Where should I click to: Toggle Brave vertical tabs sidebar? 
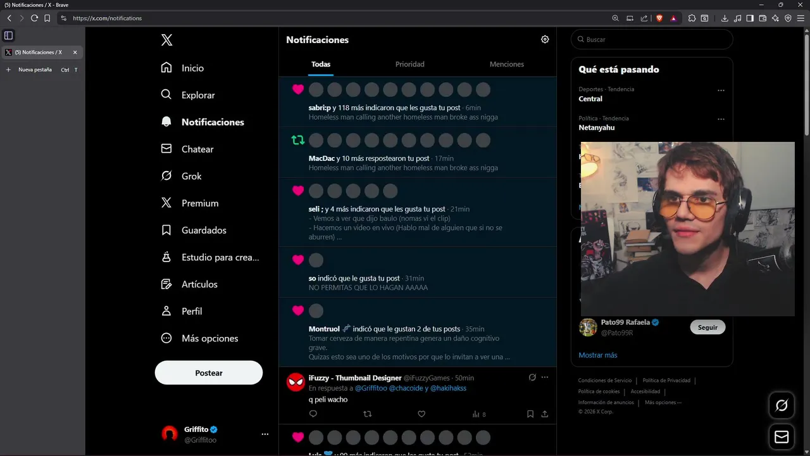click(x=8, y=35)
